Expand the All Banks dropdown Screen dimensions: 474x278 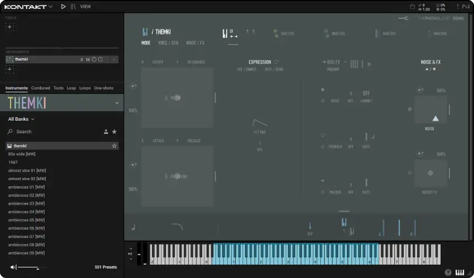(21, 119)
